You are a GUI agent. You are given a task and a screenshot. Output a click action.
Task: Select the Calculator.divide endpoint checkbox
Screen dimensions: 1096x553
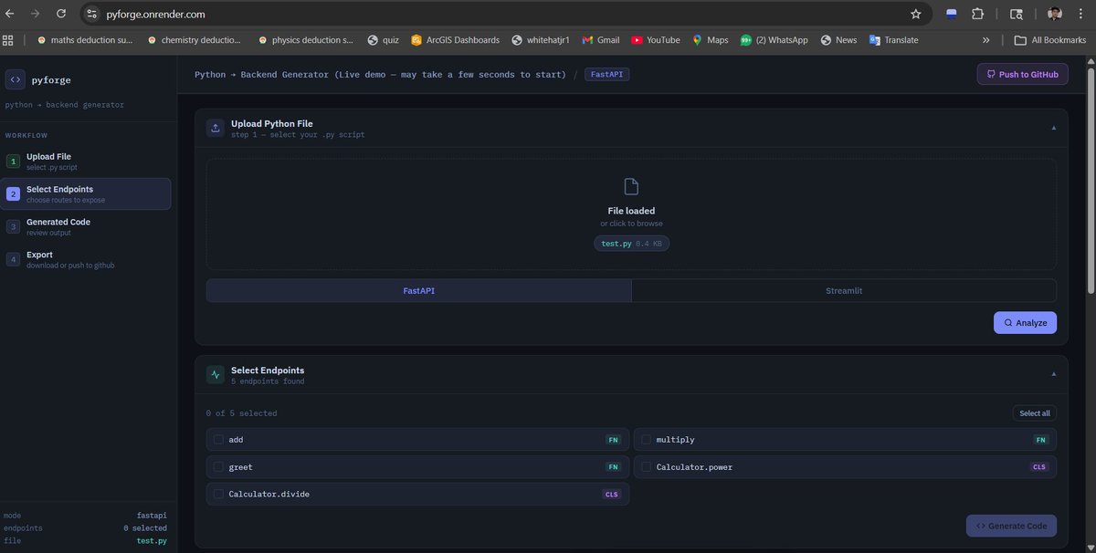coord(218,495)
